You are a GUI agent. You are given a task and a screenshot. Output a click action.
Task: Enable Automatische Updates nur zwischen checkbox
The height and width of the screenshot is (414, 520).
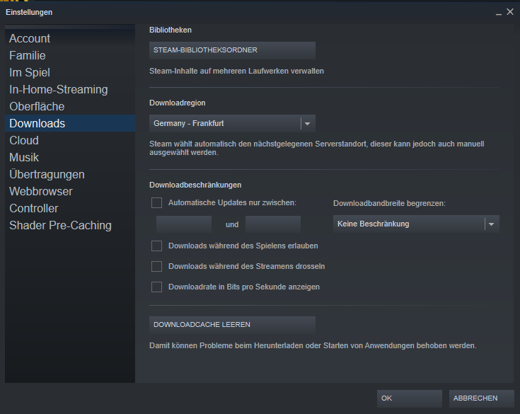[x=156, y=202]
